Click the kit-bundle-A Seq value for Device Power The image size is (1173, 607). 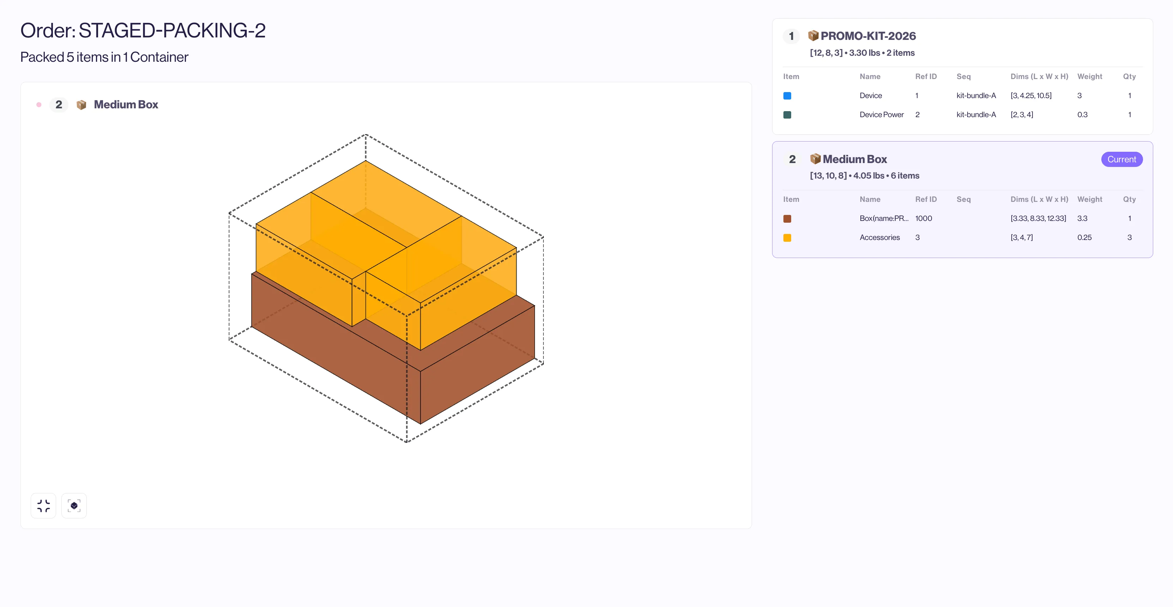(x=976, y=115)
